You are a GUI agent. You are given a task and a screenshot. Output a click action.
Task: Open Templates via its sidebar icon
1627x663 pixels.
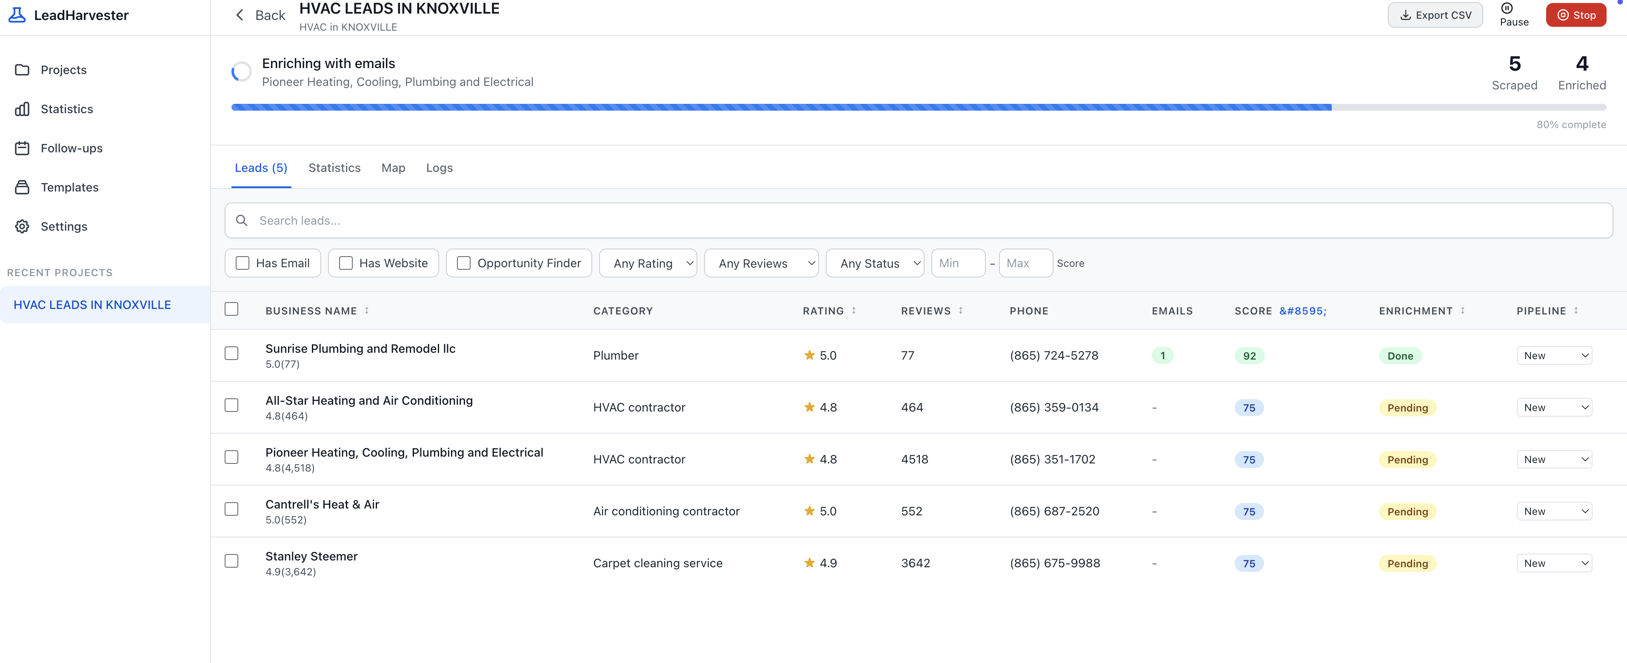22,187
